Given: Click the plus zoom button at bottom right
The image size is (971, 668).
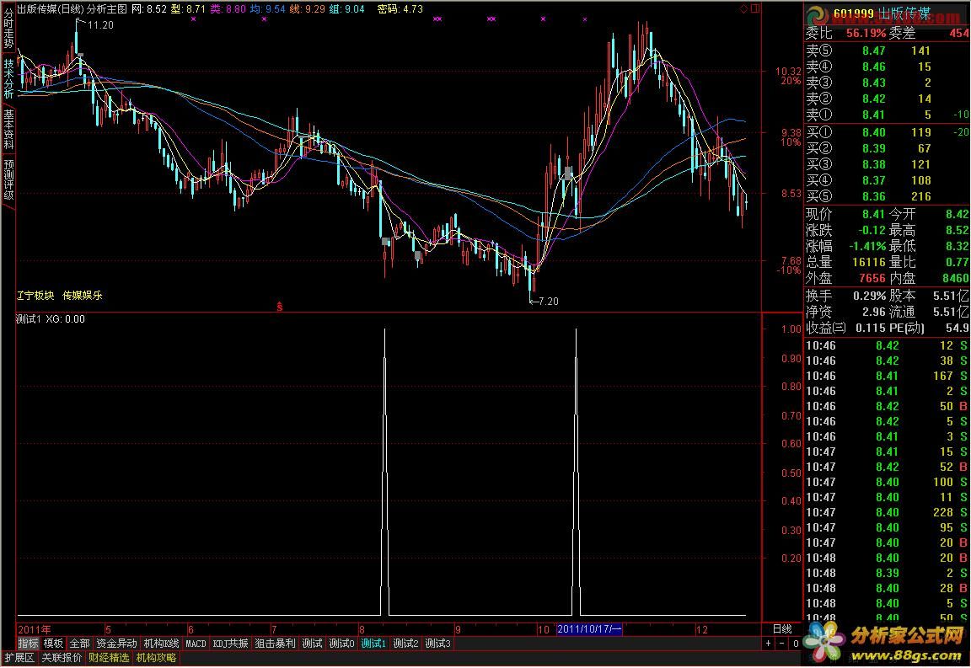Looking at the screenshot, I should [769, 644].
